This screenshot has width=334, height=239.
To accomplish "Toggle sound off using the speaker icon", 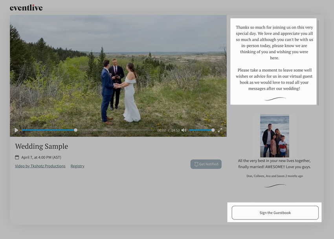I will (184, 130).
